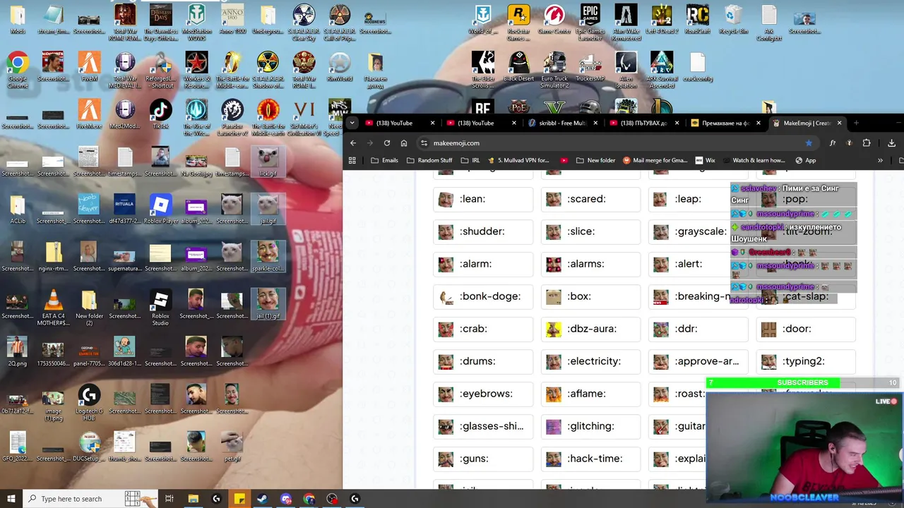Open File Explorer from the taskbar
The height and width of the screenshot is (508, 904).
(193, 499)
